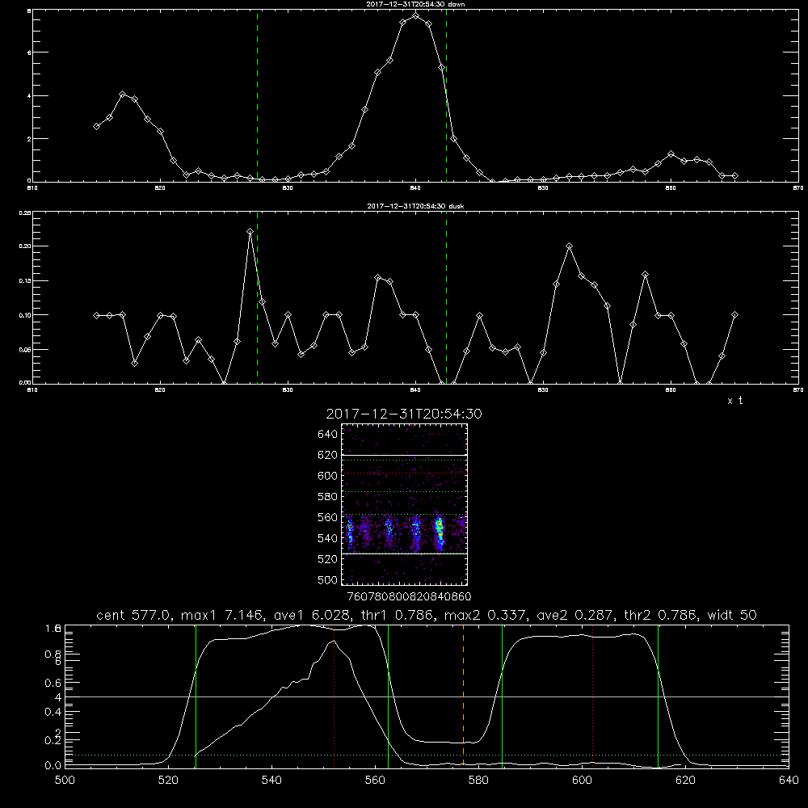Click spectrogram y-axis label 500
The height and width of the screenshot is (808, 808).
pyautogui.click(x=328, y=580)
